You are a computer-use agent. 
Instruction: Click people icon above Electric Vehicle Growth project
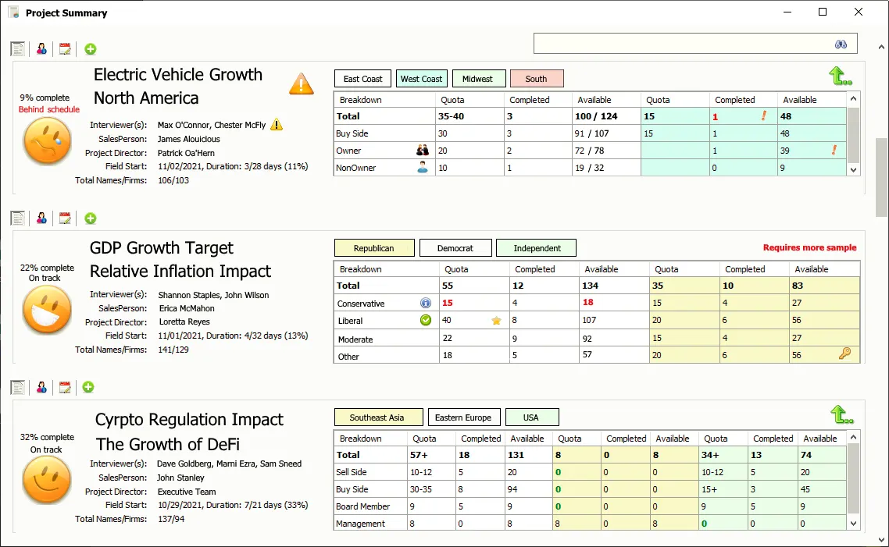click(x=41, y=49)
